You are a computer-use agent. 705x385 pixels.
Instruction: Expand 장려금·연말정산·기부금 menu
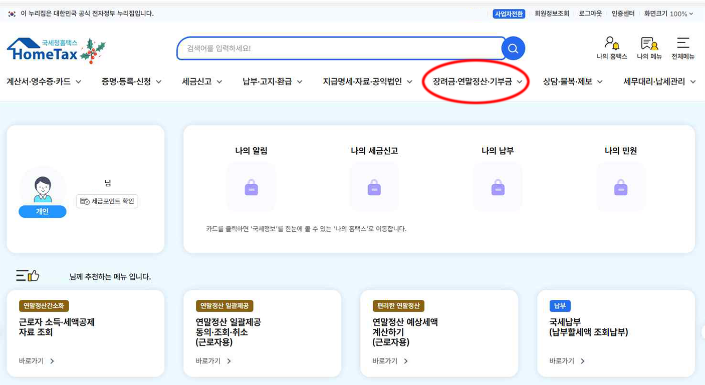pyautogui.click(x=477, y=82)
